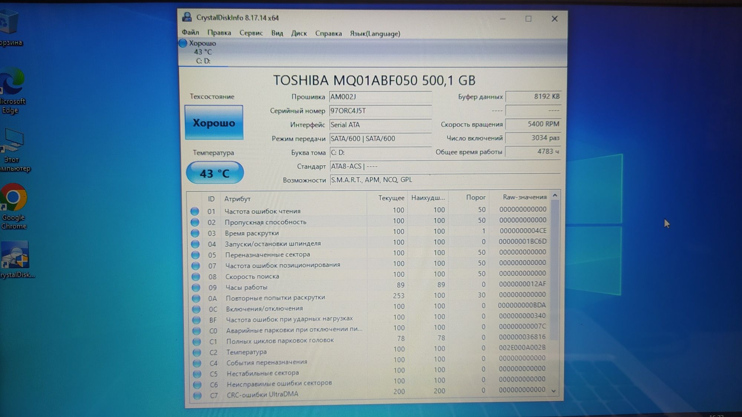Open the Вид menu
Screen dimensions: 742x417
click(277, 33)
